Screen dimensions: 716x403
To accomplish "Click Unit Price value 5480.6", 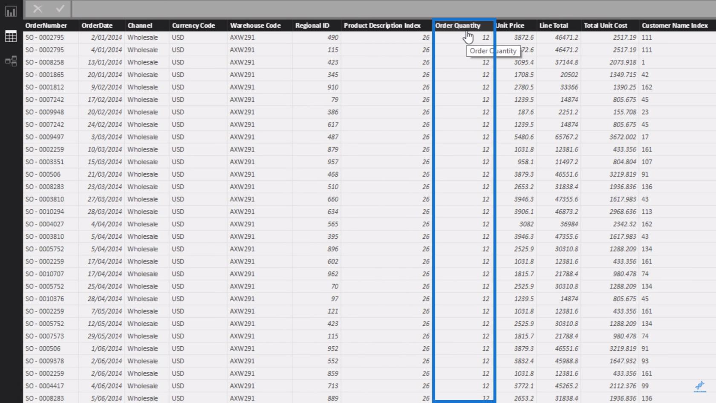I will [524, 137].
